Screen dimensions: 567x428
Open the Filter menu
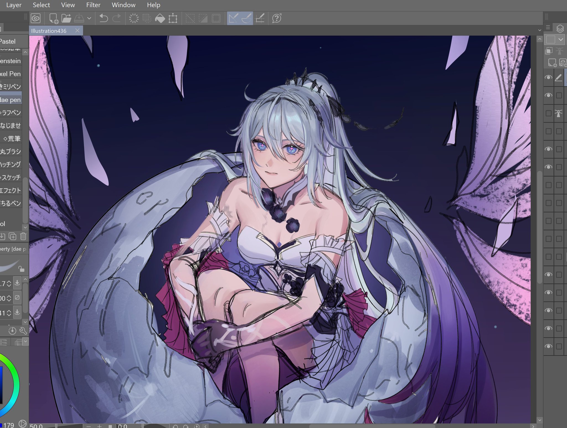pyautogui.click(x=93, y=5)
